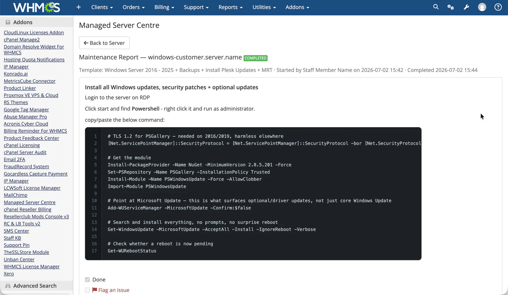Open the configuration gears icon
The image size is (508, 295).
click(451, 7)
